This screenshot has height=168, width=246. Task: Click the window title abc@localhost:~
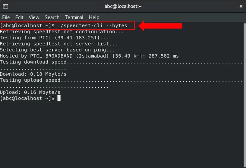coord(123,6)
